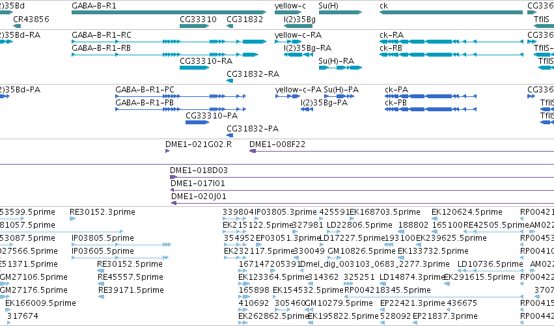The width and height of the screenshot is (554, 326).
Task: Open the IP03605.5prime EST feature
Action: click(x=120, y=258)
